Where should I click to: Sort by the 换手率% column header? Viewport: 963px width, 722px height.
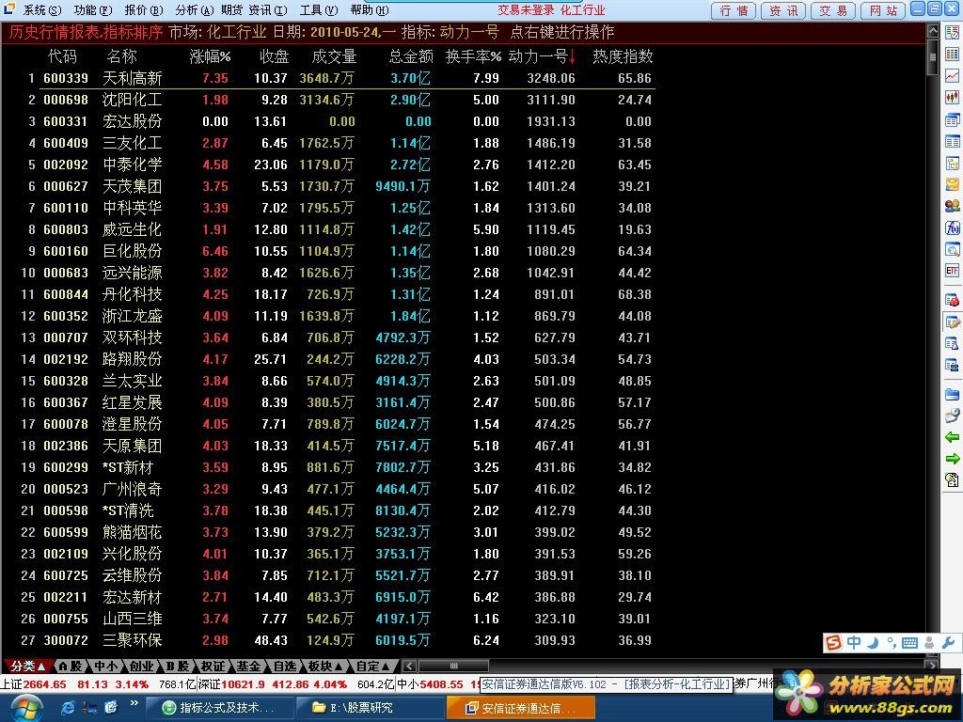click(473, 56)
